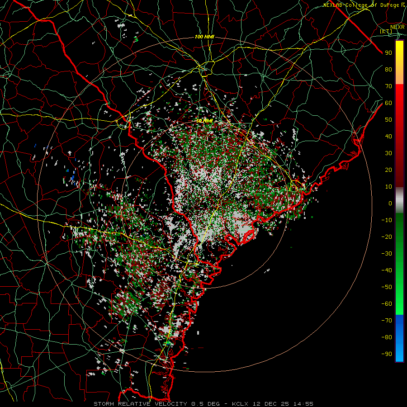Click the 100 NMI range ring label
The height and width of the screenshot is (407, 407).
click(x=204, y=37)
